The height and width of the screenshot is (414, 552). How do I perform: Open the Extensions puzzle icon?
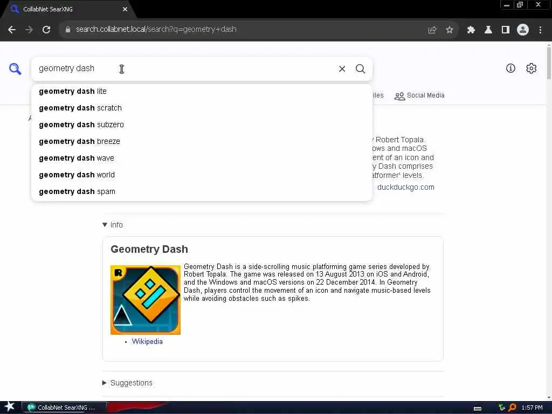471,30
